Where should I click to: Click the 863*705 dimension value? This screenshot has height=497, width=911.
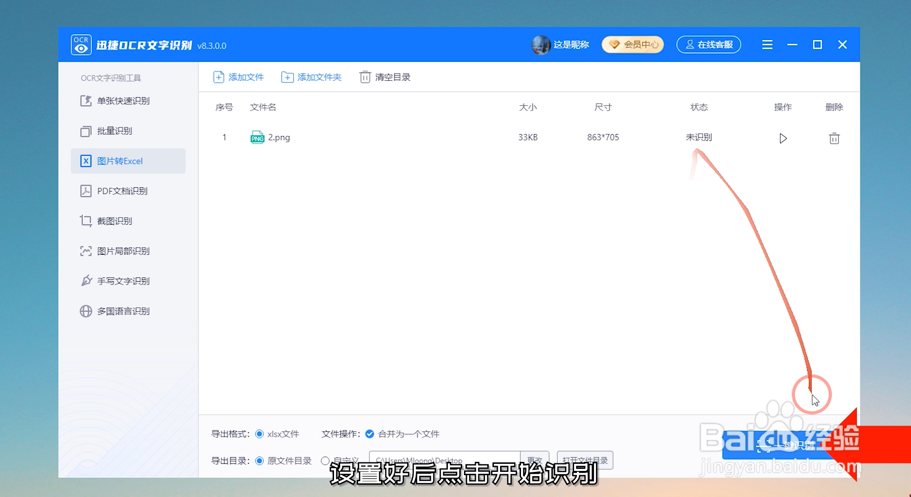pos(603,137)
